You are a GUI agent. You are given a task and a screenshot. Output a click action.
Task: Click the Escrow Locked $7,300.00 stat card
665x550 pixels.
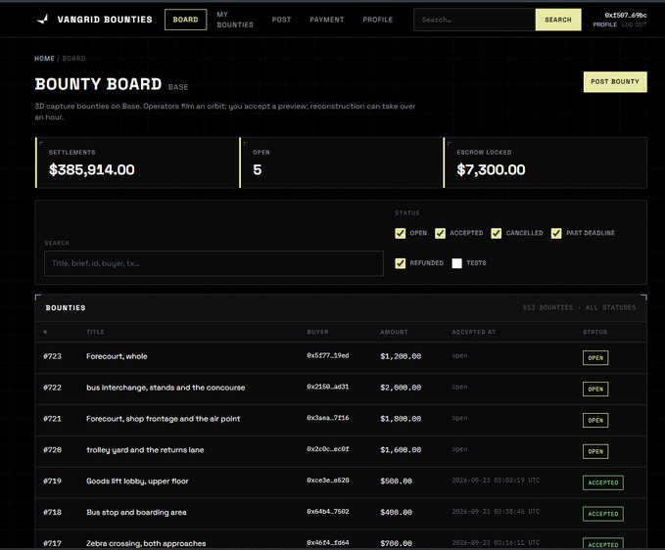[545, 162]
